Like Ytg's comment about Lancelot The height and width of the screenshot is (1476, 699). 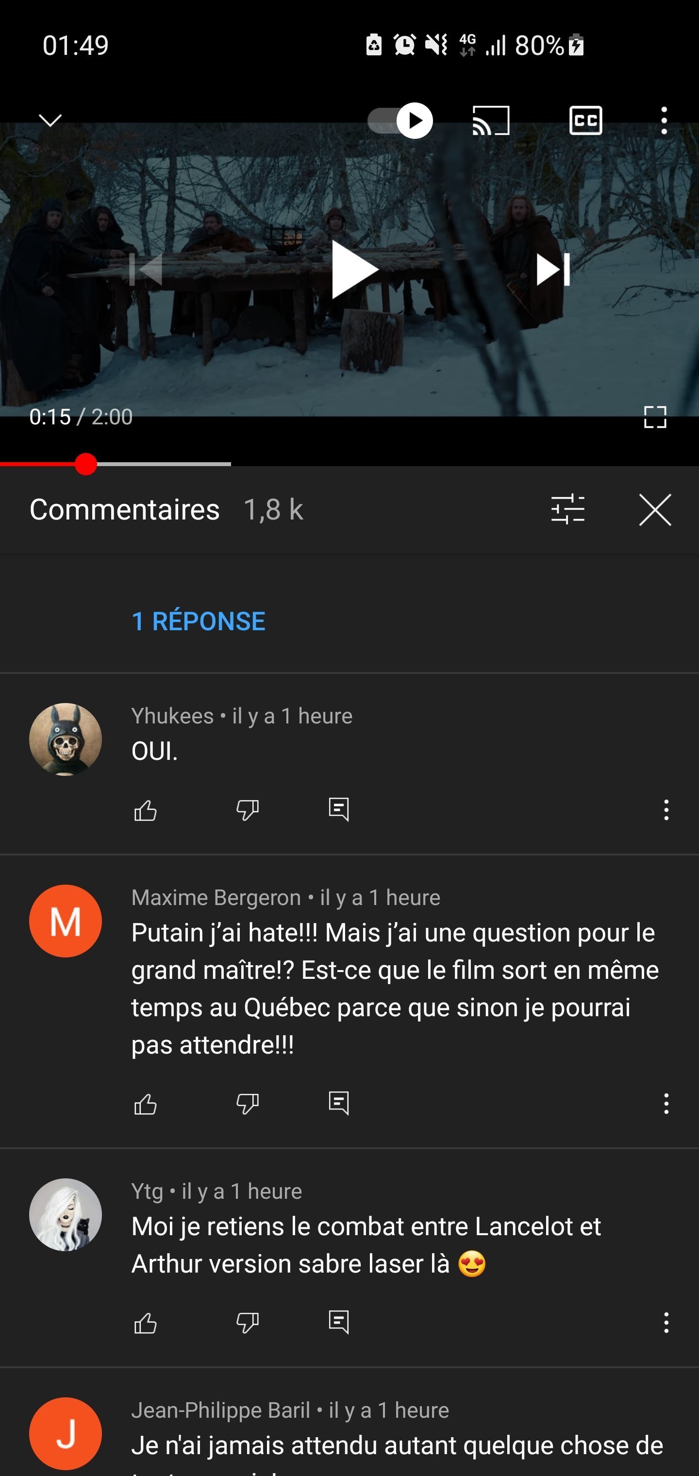(146, 1323)
